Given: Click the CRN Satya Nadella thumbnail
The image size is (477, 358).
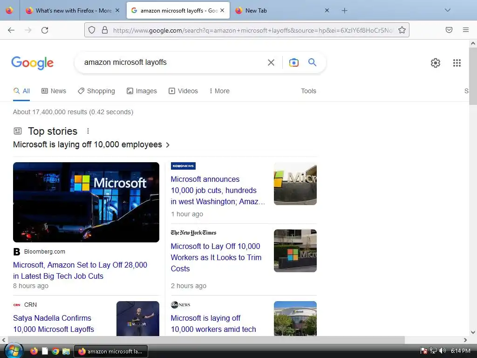Looking at the screenshot, I should coord(138,318).
